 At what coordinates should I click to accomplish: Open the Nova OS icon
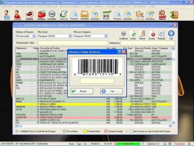click(64, 15)
